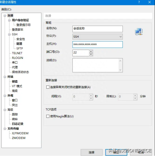This screenshot has height=156, width=155.
Task: Collapse the 文件传输 tree node
Action: [5, 129]
